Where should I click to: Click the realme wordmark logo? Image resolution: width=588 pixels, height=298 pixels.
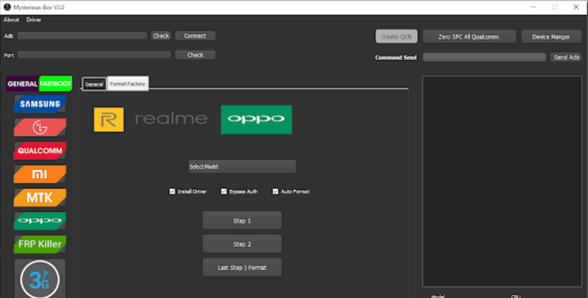171,119
